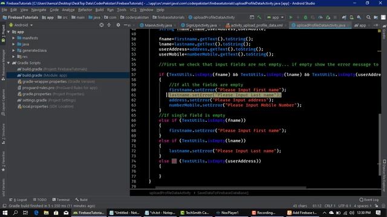This screenshot has height=217, width=387.
Task: Collapse the app module tree node
Action: (x=8, y=32)
